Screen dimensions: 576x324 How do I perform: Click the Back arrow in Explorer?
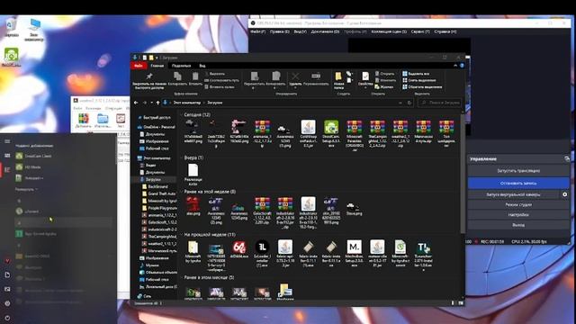(136, 103)
